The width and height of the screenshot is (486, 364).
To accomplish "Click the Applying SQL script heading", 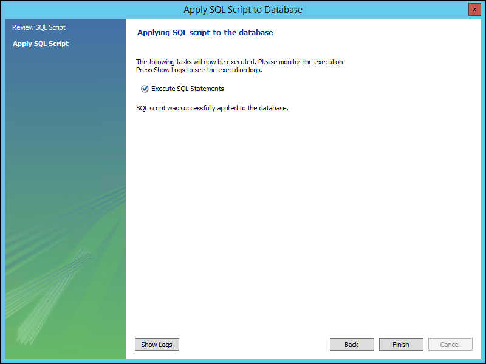I will pos(205,33).
